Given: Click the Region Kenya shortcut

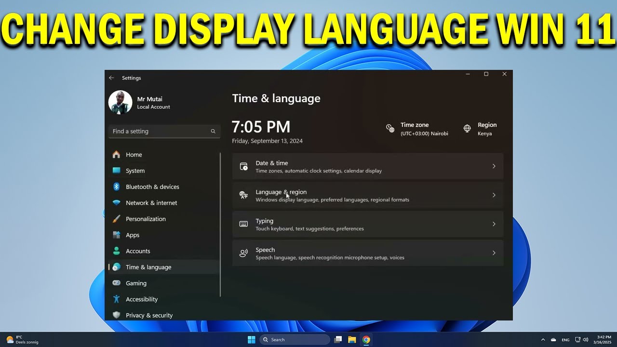Looking at the screenshot, I should pos(480,129).
